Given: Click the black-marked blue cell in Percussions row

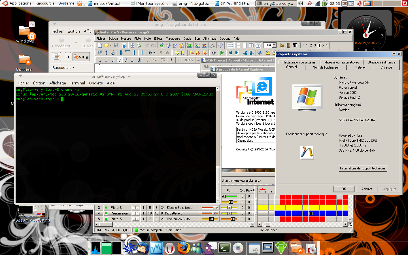Looking at the screenshot, I should [x=311, y=213].
